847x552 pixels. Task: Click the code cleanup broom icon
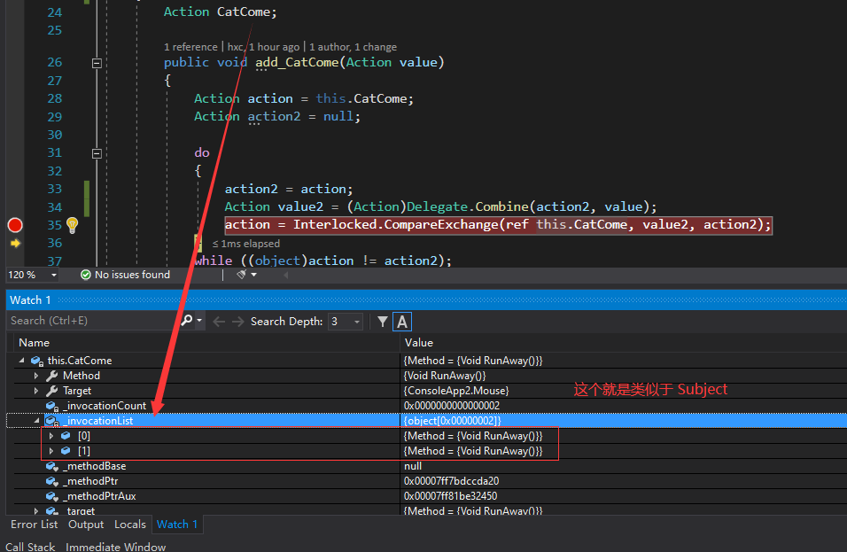[241, 275]
